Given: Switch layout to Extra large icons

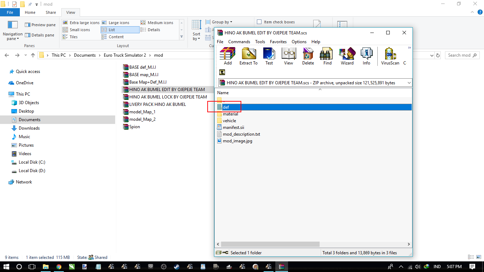Looking at the screenshot, I should 81,23.
